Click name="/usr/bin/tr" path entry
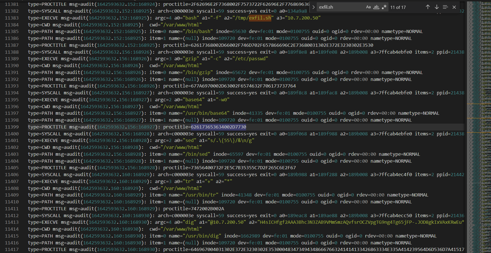This screenshot has height=253, width=491. tap(194, 195)
